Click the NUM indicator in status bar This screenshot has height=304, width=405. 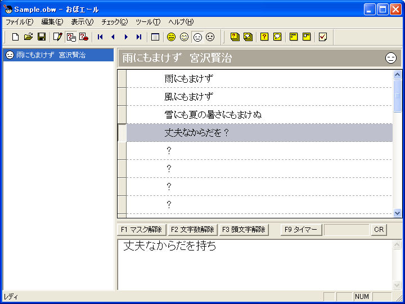(x=362, y=297)
